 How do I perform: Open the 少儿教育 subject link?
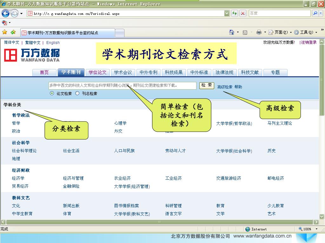(276, 206)
